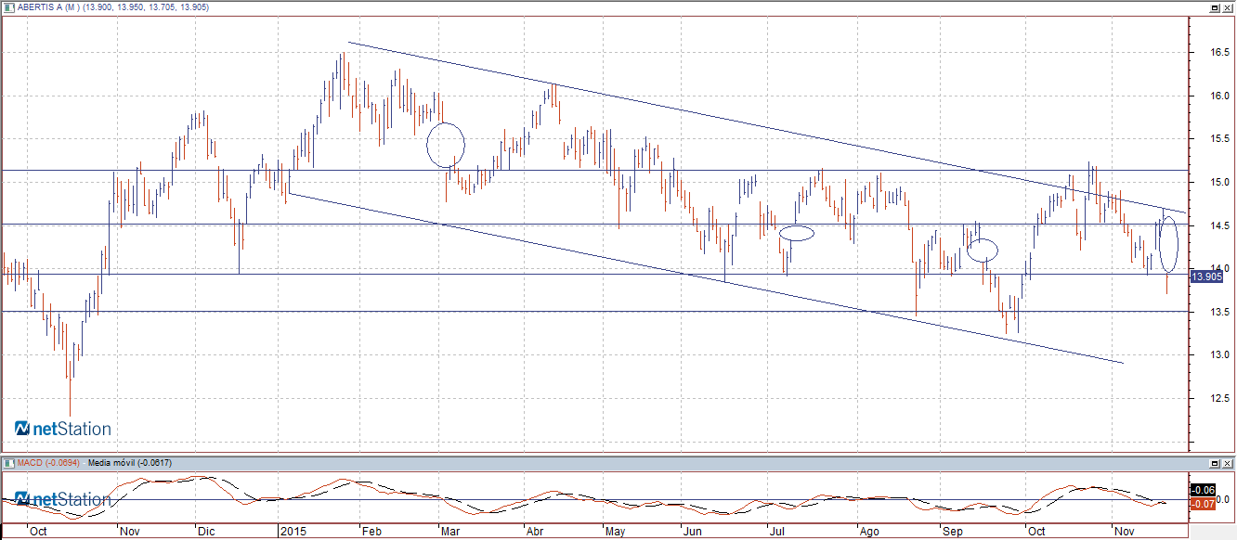Click the Dic month label on time axis
1237x540 pixels.
point(207,533)
